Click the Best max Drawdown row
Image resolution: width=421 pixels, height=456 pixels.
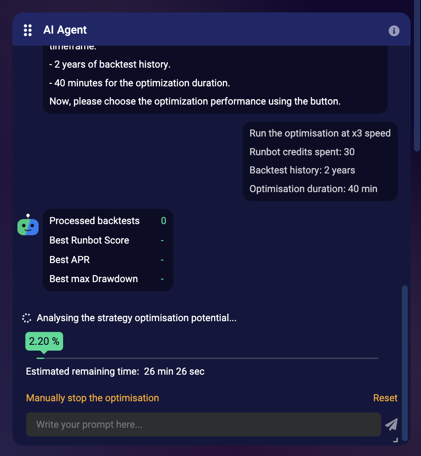click(x=107, y=279)
